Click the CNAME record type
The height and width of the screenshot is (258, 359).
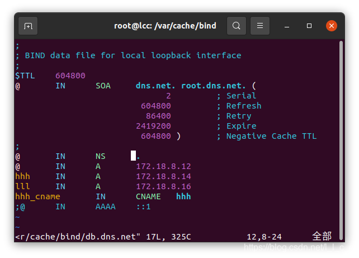tap(148, 196)
